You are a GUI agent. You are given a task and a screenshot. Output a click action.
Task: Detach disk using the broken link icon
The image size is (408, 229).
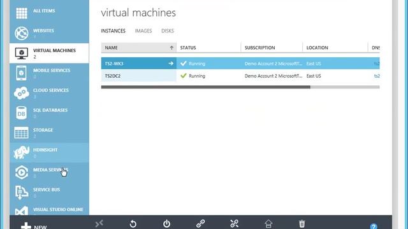(234, 223)
